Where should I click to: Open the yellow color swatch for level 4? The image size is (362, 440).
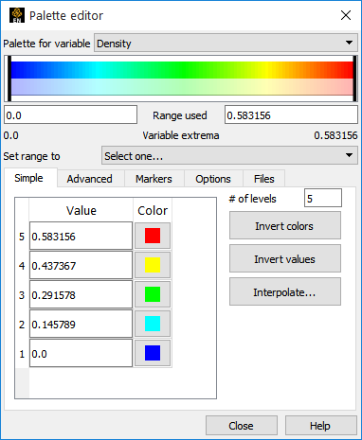tap(153, 265)
